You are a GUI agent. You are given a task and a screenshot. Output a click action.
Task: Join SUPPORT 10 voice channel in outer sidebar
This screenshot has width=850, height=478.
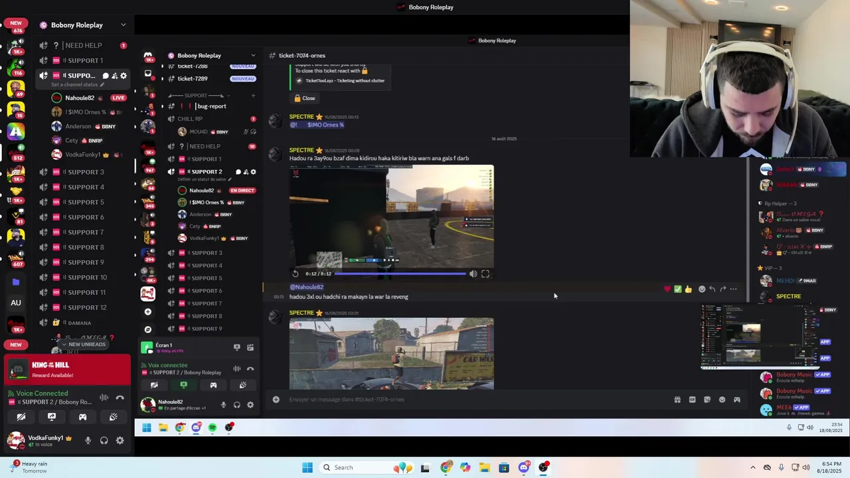[84, 278]
